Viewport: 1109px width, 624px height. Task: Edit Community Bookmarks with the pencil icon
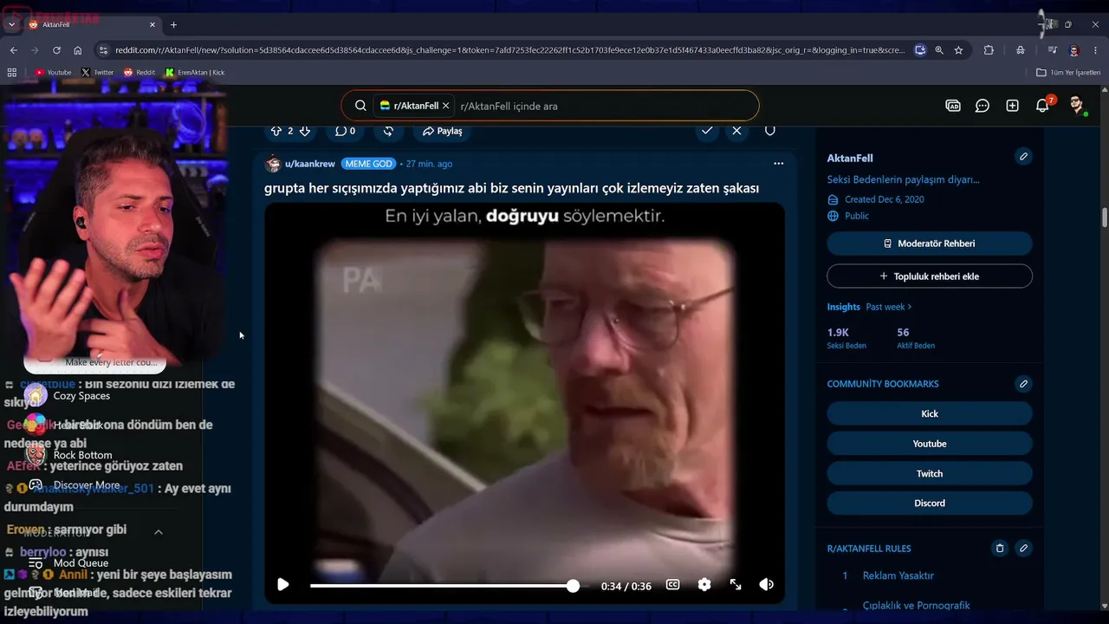pyautogui.click(x=1023, y=384)
